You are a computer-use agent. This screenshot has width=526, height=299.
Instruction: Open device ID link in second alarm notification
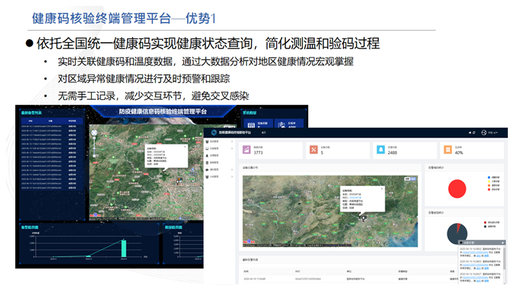click(475, 264)
